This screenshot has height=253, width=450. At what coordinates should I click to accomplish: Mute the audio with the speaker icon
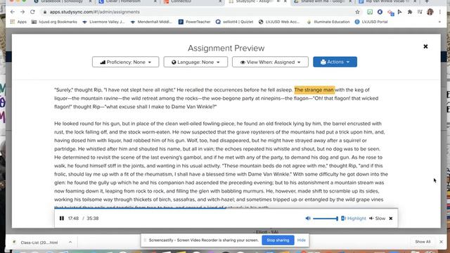308,219
